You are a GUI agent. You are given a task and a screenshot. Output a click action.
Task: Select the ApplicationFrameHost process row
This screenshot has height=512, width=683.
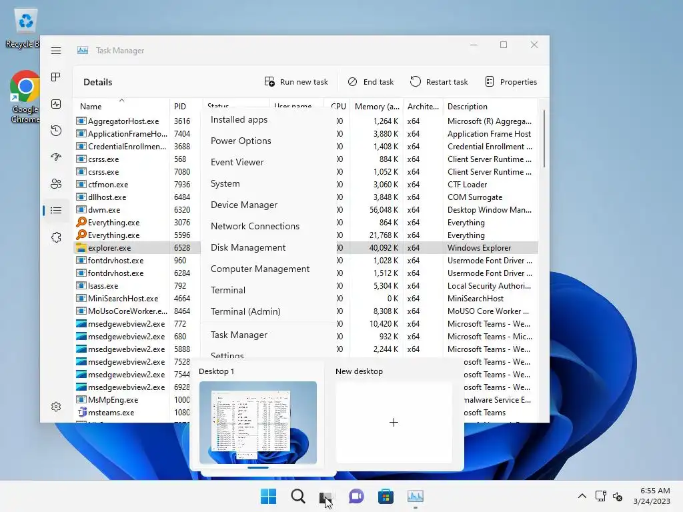pos(305,133)
